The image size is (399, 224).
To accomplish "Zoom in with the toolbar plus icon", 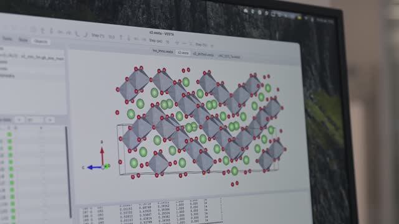I will pyautogui.click(x=177, y=43).
